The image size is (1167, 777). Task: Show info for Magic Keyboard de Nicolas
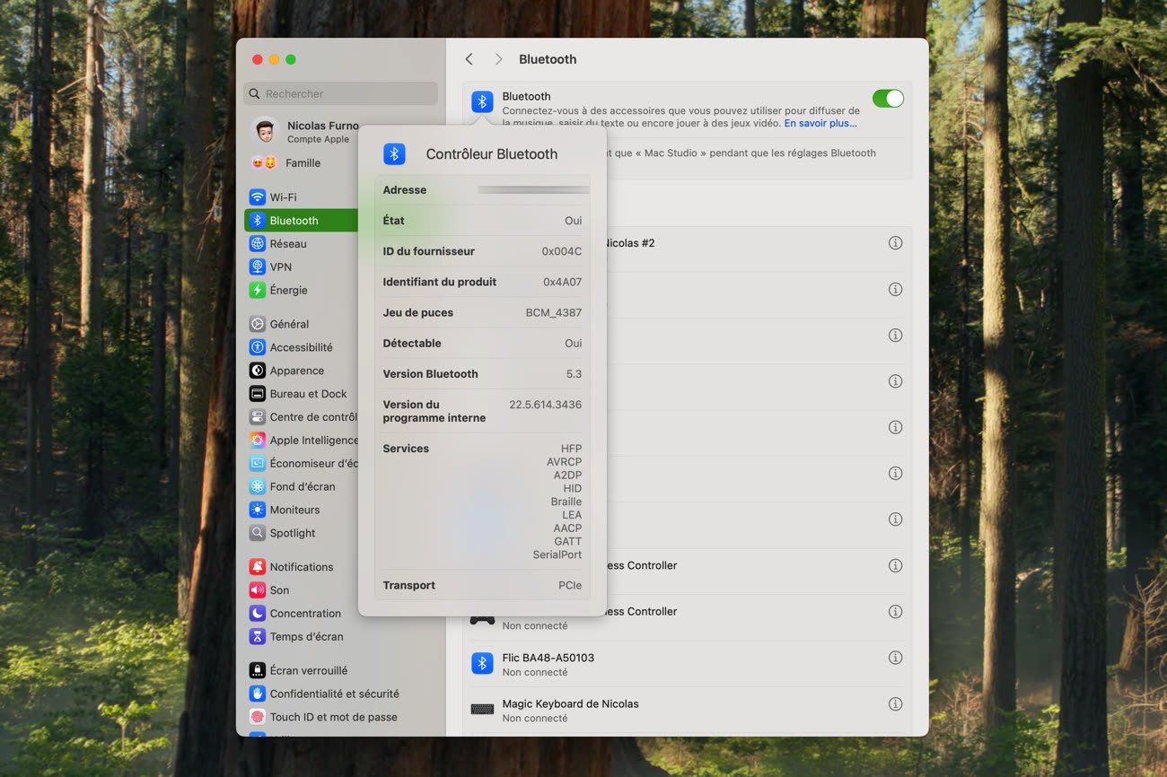[895, 704]
